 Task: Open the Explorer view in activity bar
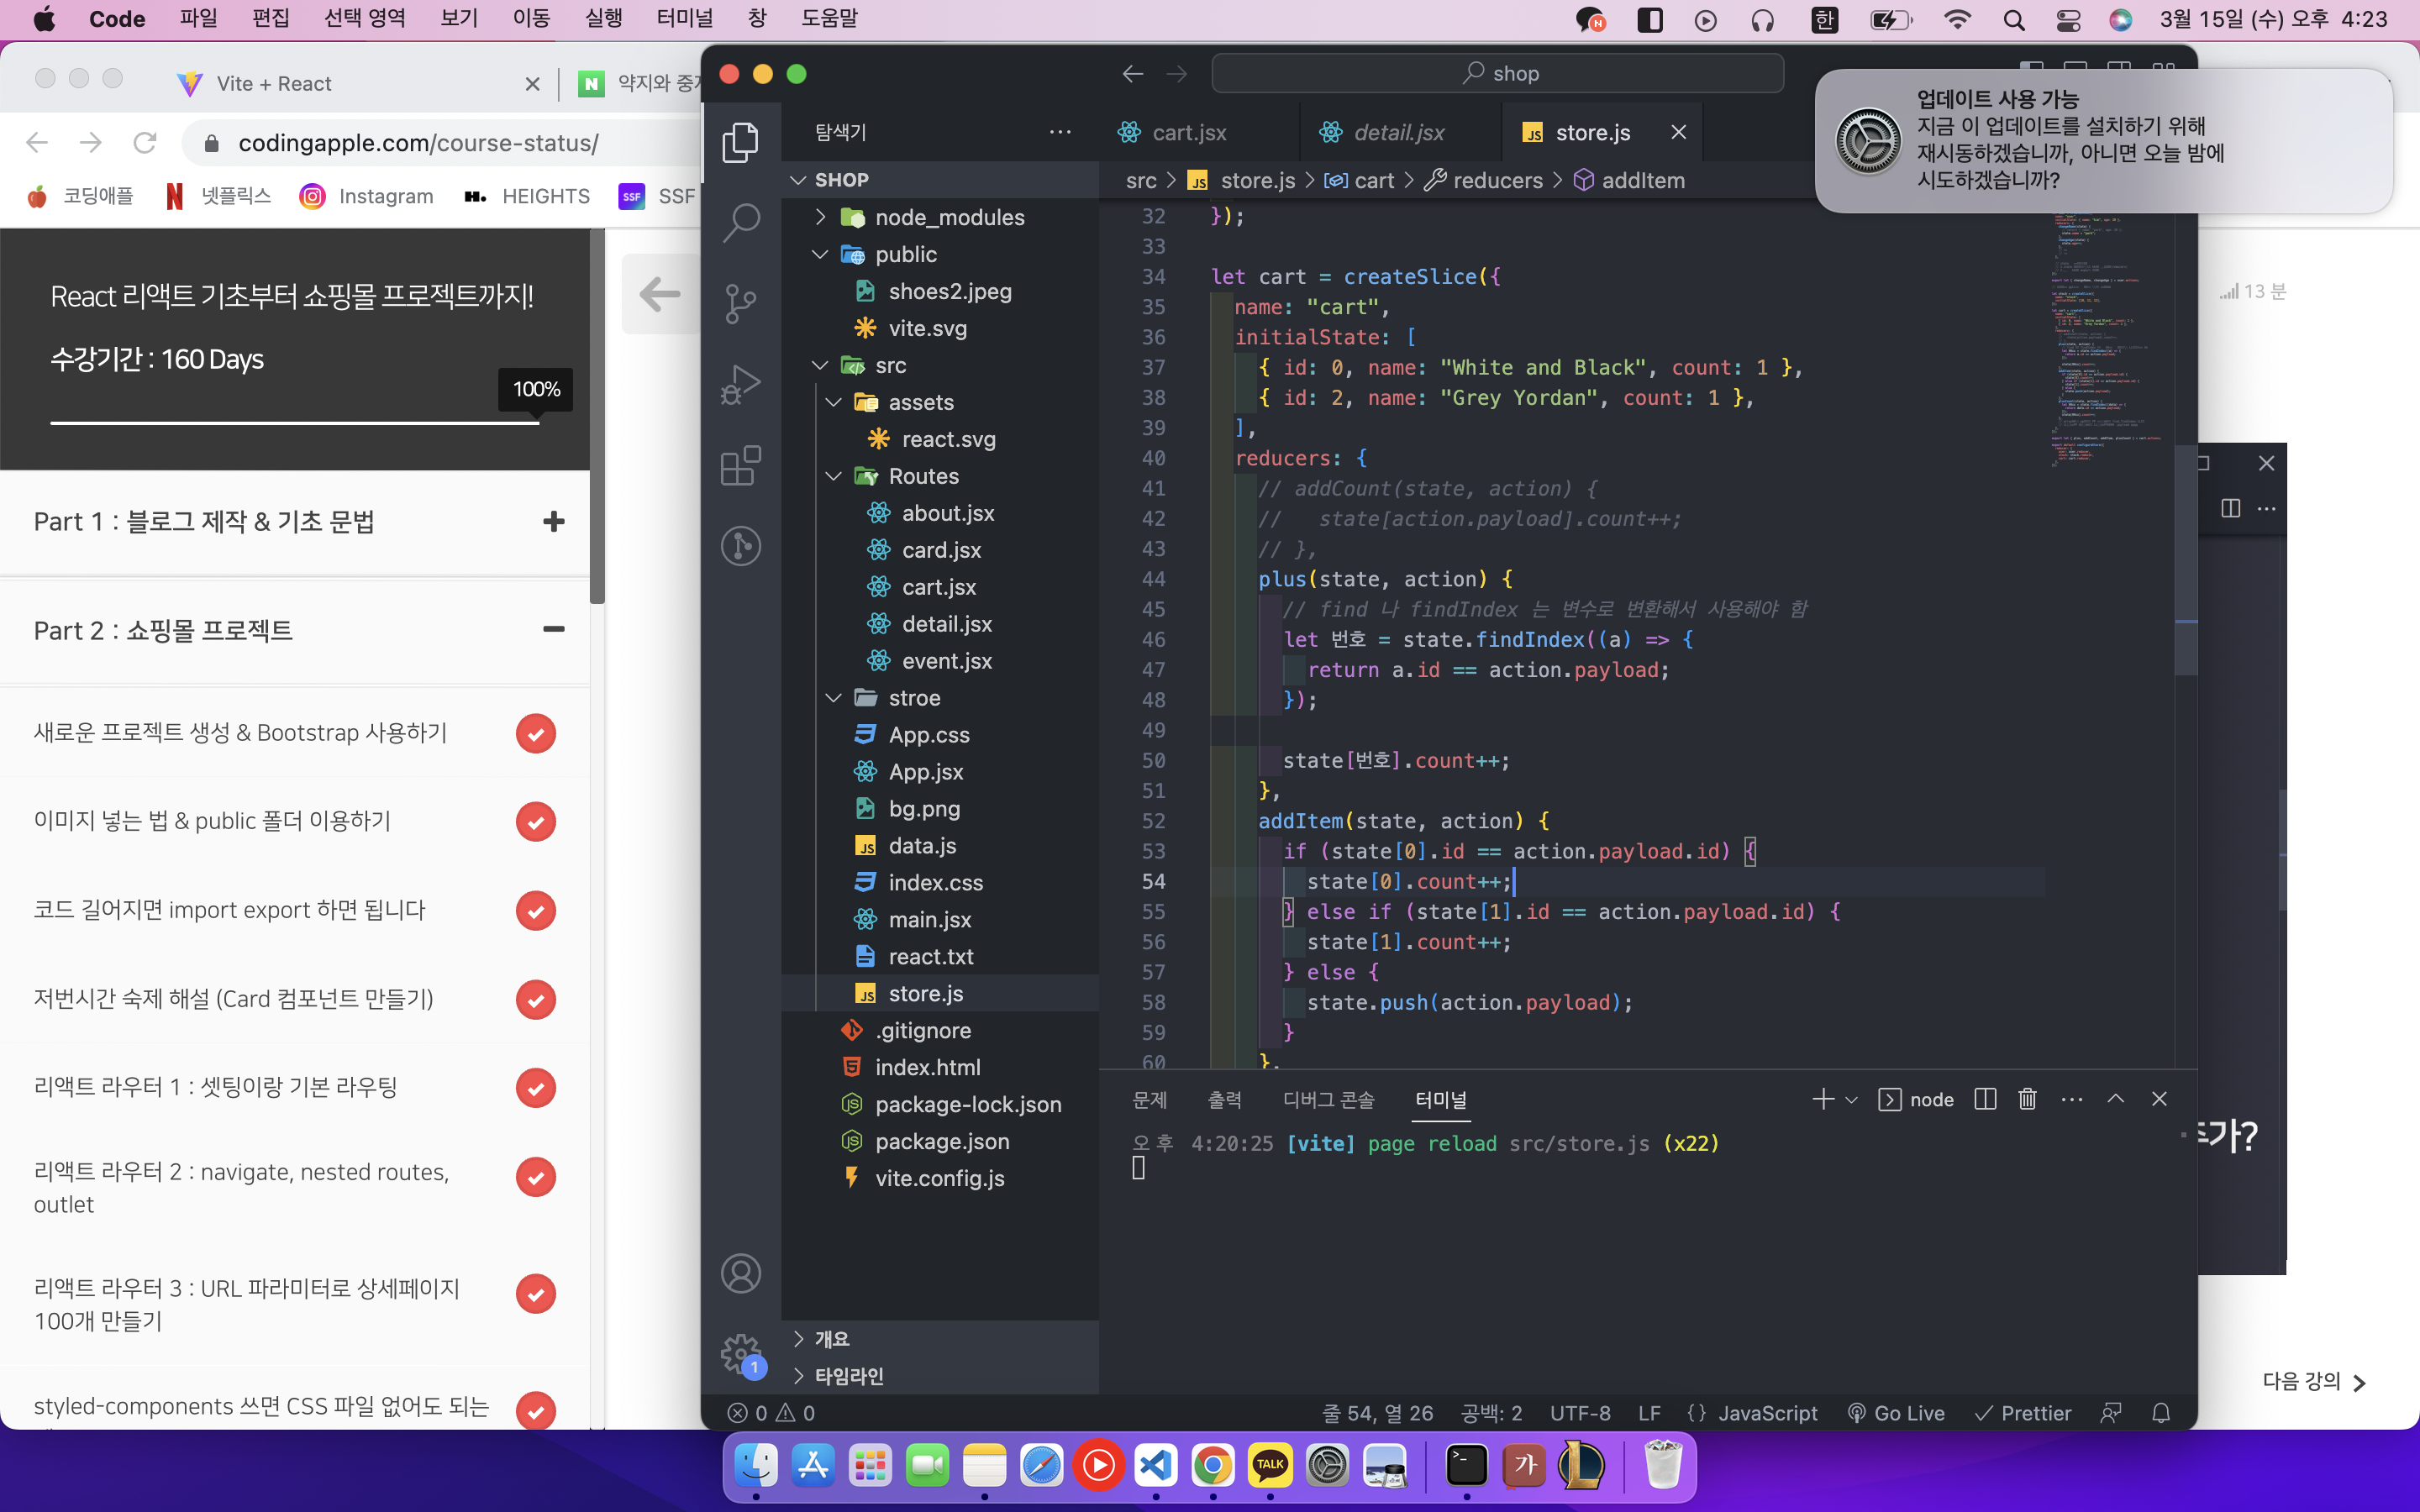pos(740,142)
